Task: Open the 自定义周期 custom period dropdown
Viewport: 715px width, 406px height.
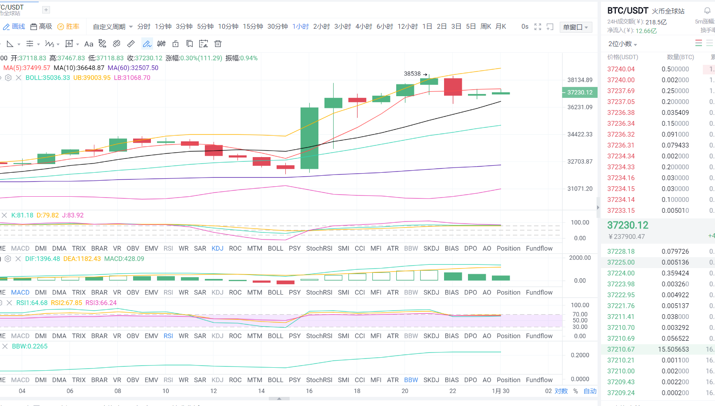Action: pos(113,27)
